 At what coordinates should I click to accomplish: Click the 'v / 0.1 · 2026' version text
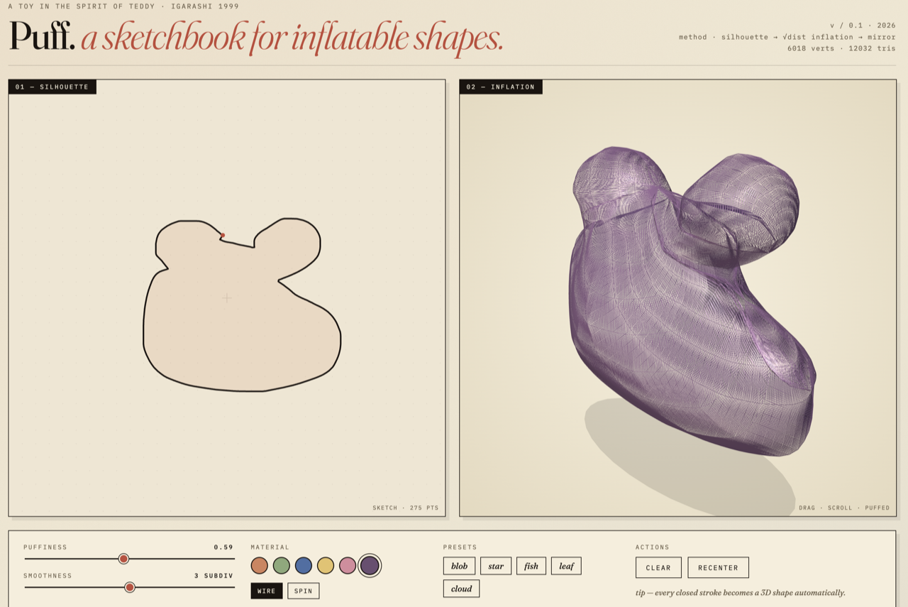coord(863,25)
